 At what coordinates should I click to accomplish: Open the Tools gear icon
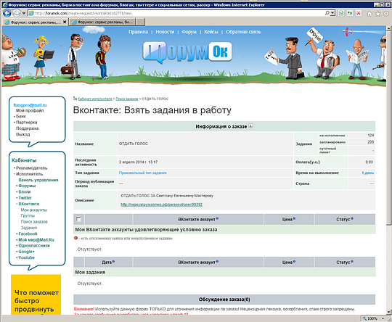tap(386, 14)
